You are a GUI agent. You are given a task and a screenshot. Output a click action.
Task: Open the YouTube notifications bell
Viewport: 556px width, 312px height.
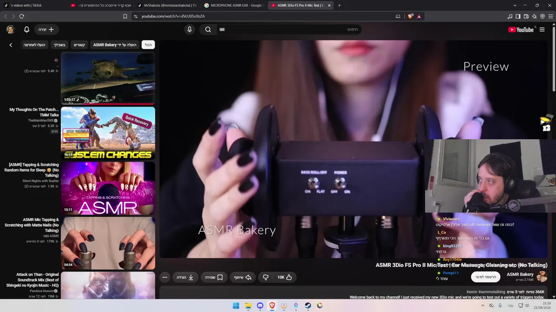[26, 29]
